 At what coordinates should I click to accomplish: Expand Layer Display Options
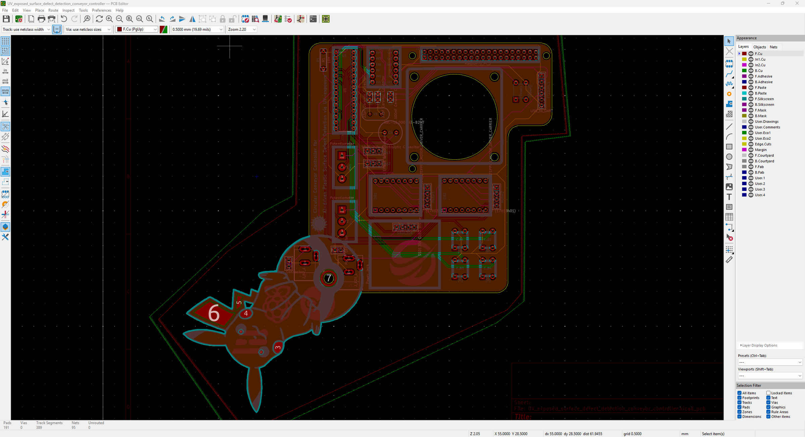(758, 345)
